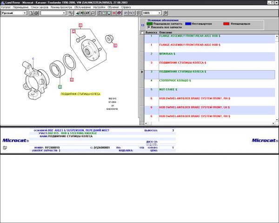Click the BB2.015 HUB & STEERING KNUCKLE link
Screen dimensions: 279x223
click(73, 133)
